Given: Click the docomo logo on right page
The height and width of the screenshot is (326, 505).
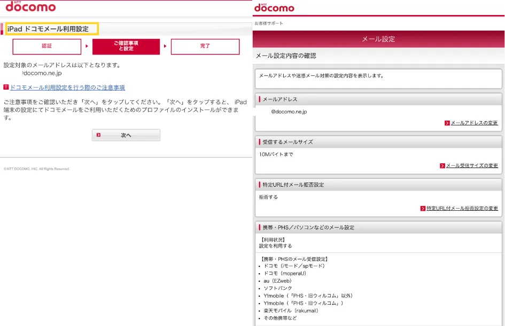Looking at the screenshot, I should click(274, 7).
